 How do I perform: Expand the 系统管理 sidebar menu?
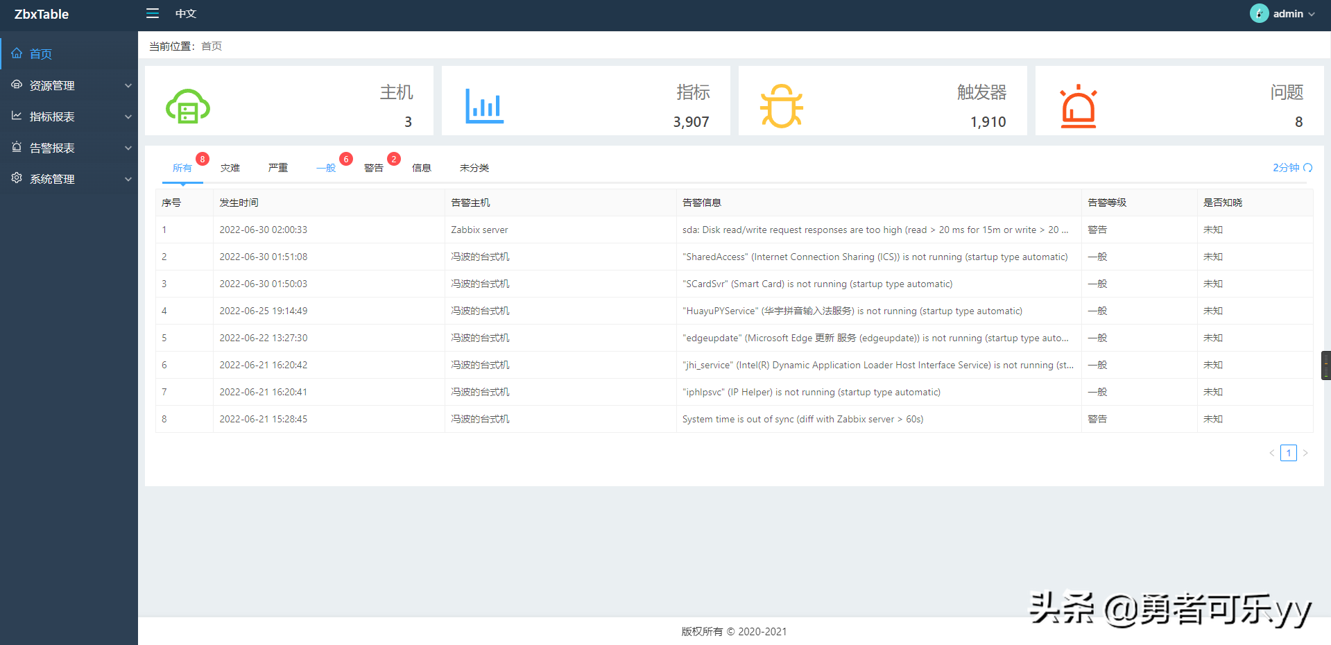pyautogui.click(x=69, y=178)
